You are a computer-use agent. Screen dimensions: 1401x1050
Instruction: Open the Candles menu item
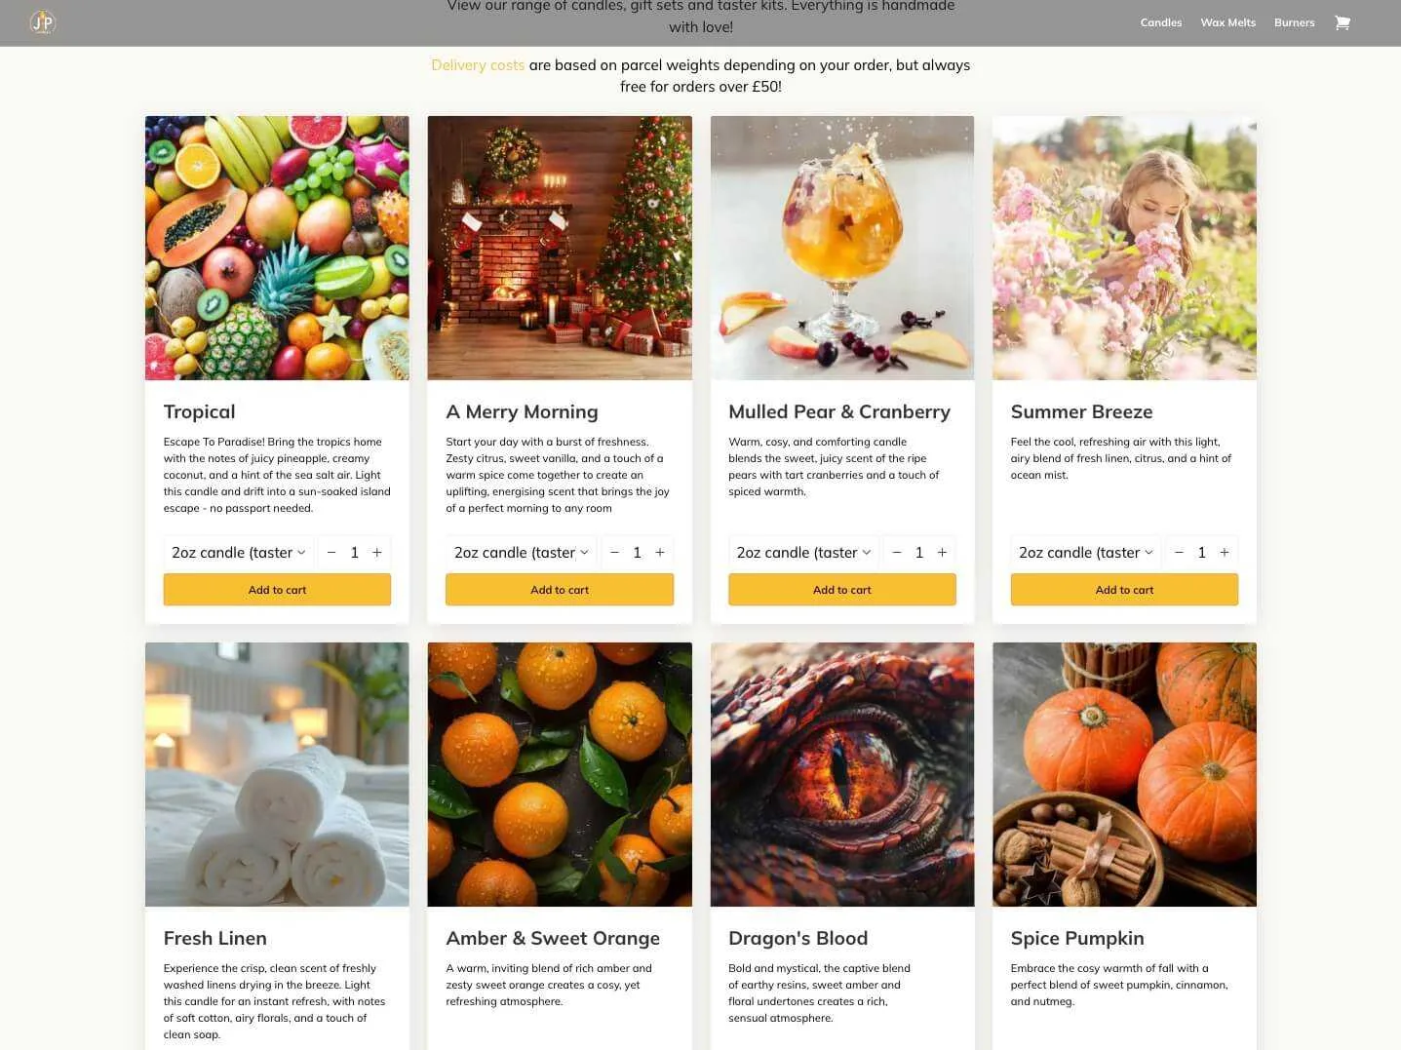1161,22
